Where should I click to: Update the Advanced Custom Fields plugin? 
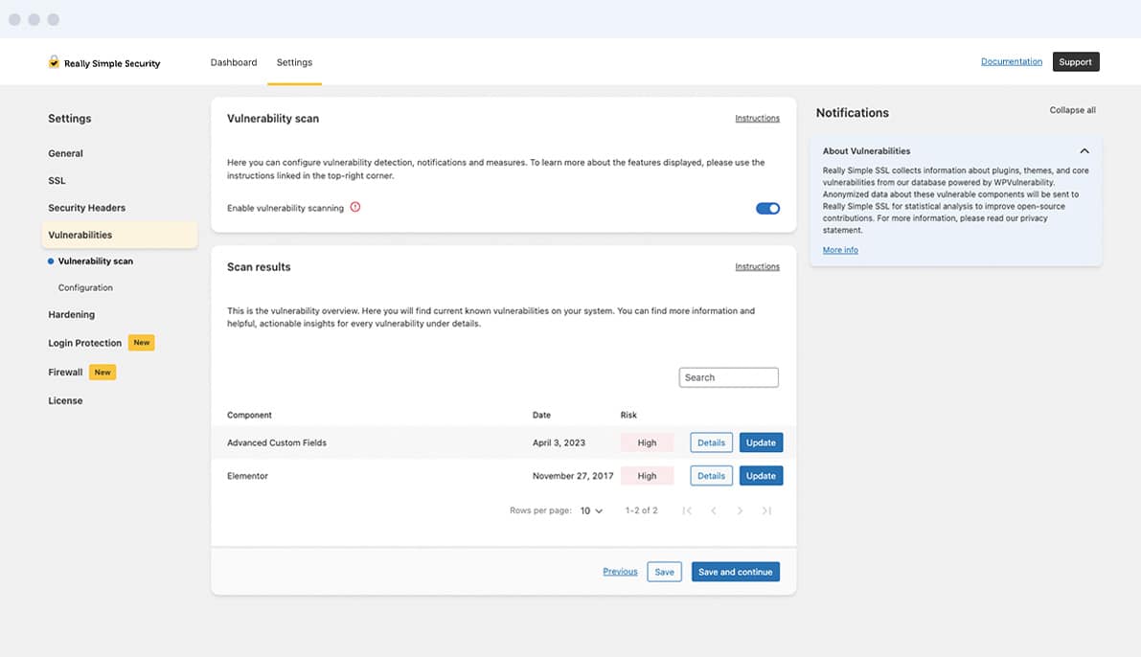pyautogui.click(x=761, y=442)
